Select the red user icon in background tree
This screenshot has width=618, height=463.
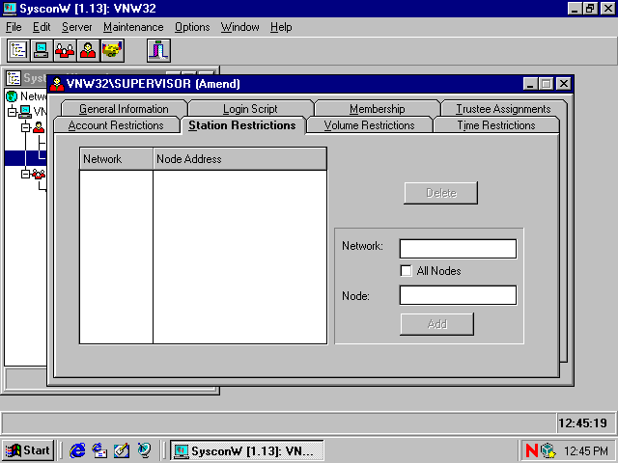pyautogui.click(x=39, y=127)
